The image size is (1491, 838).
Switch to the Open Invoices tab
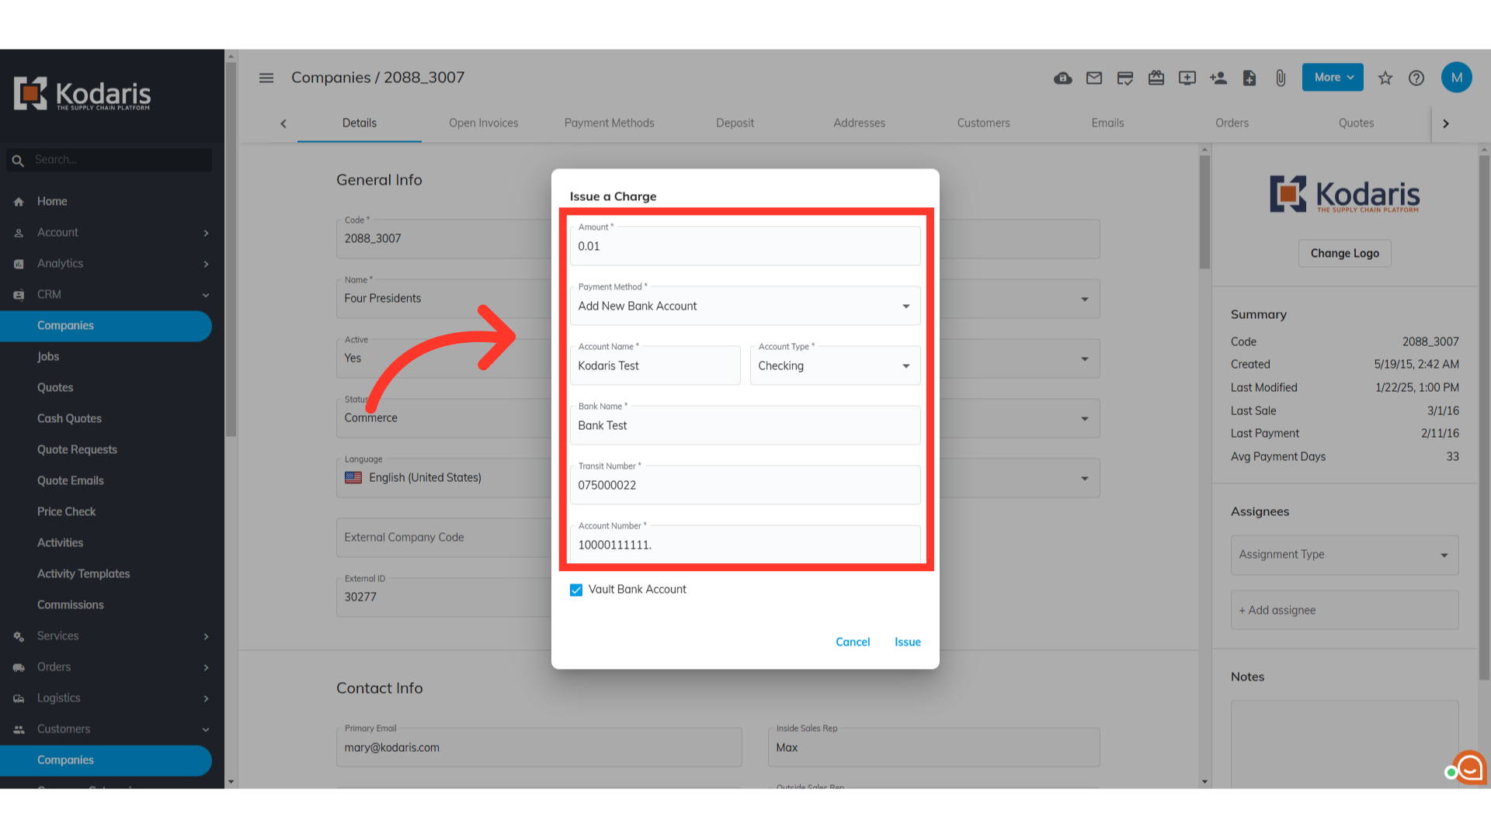(x=483, y=123)
